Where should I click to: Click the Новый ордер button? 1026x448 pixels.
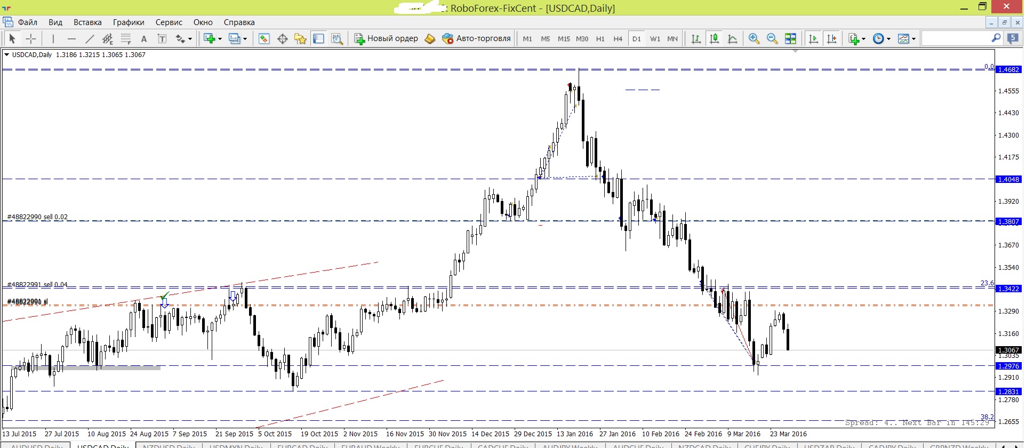(387, 38)
